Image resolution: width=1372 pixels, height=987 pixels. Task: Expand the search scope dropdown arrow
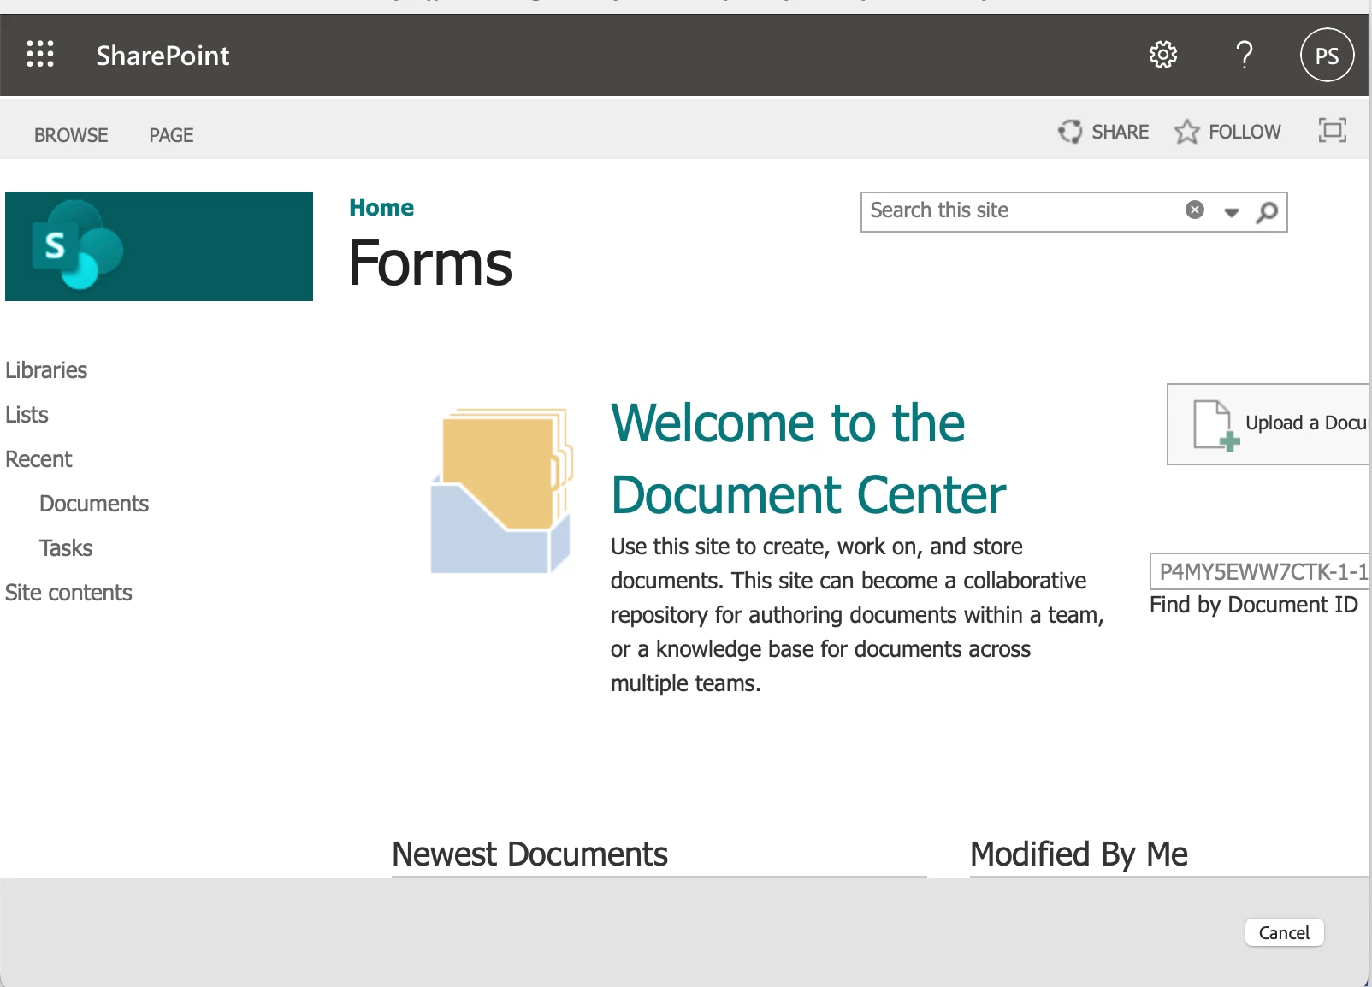coord(1231,212)
